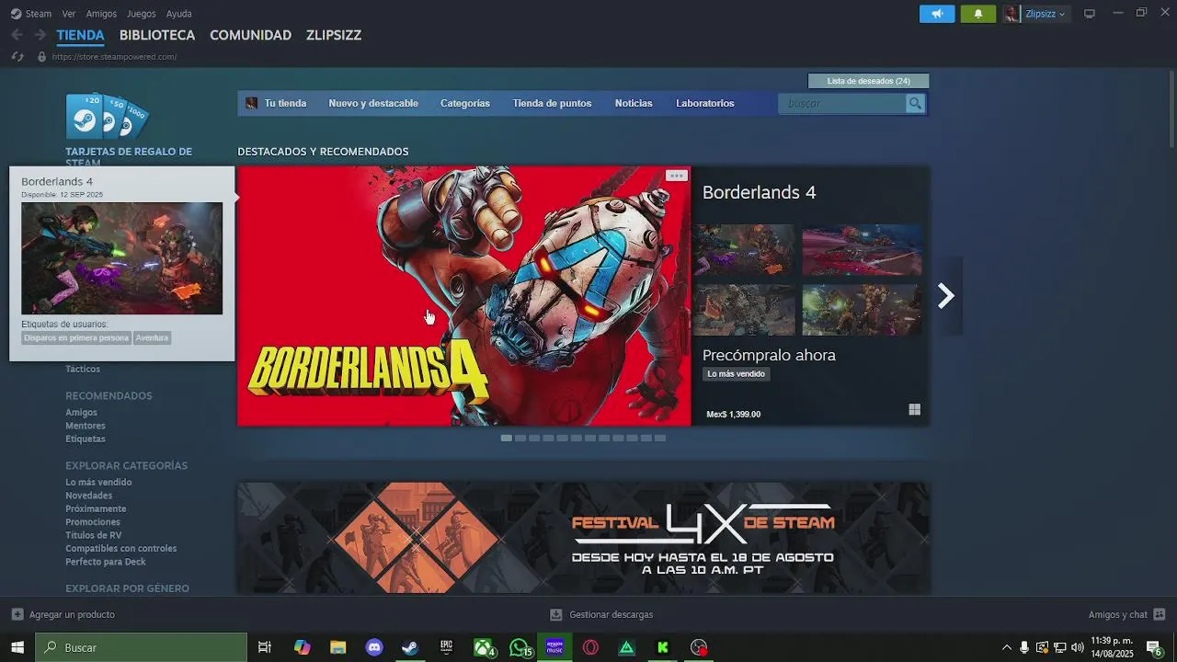Image resolution: width=1177 pixels, height=662 pixels.
Task: Open the Amigos recommendations link
Action: [x=81, y=413]
